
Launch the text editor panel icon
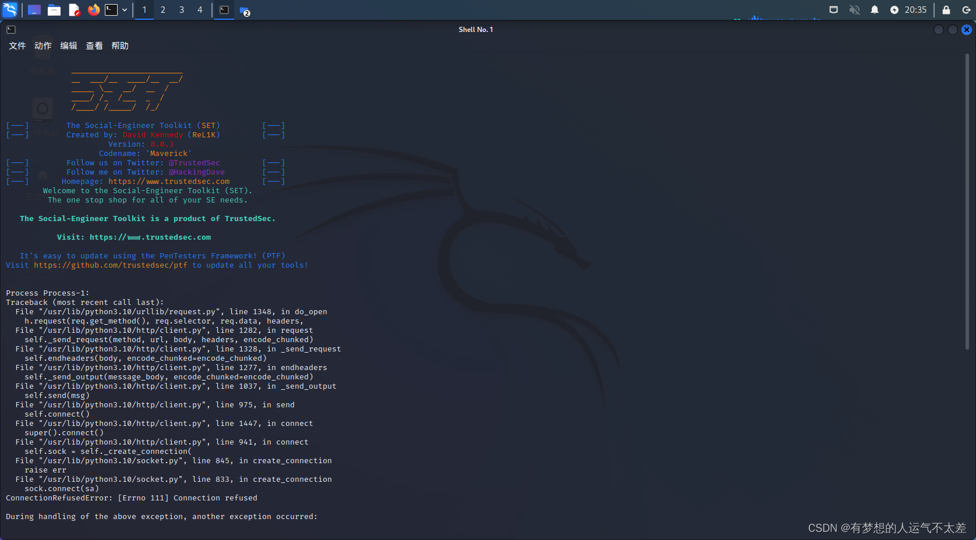74,10
